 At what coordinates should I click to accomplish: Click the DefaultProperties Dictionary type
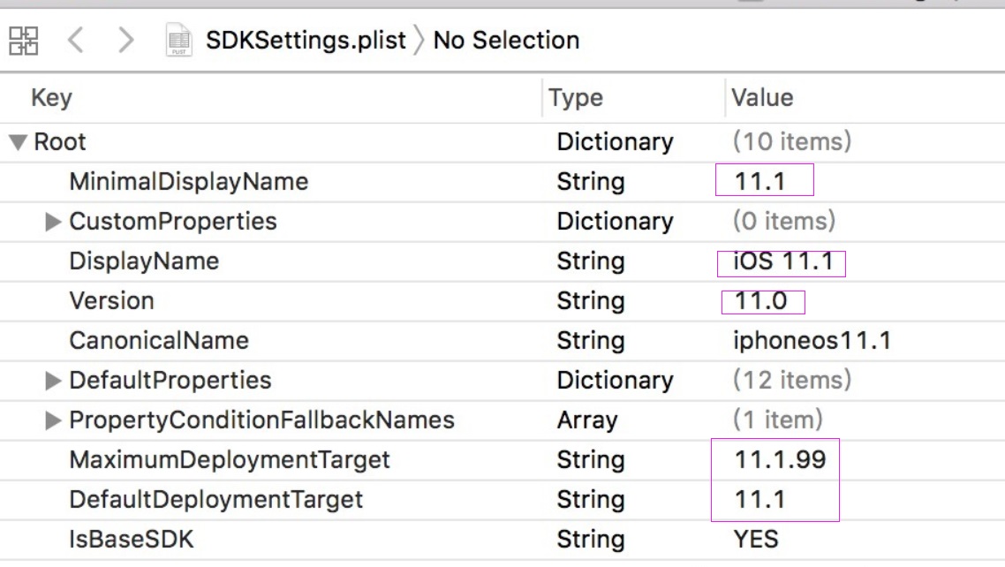(x=616, y=381)
